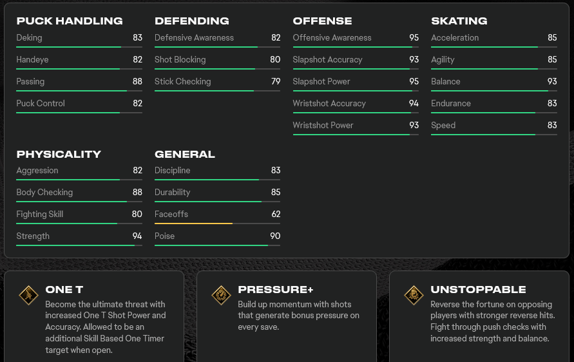Select the Slapshot Power attribute label

(x=321, y=82)
